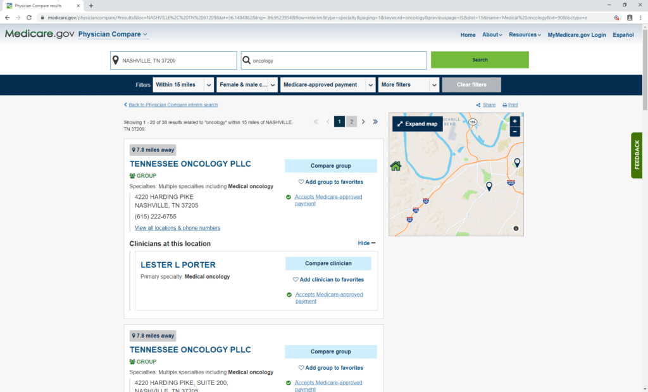Hide clinicians at this location
The image size is (648, 392).
pyautogui.click(x=366, y=243)
